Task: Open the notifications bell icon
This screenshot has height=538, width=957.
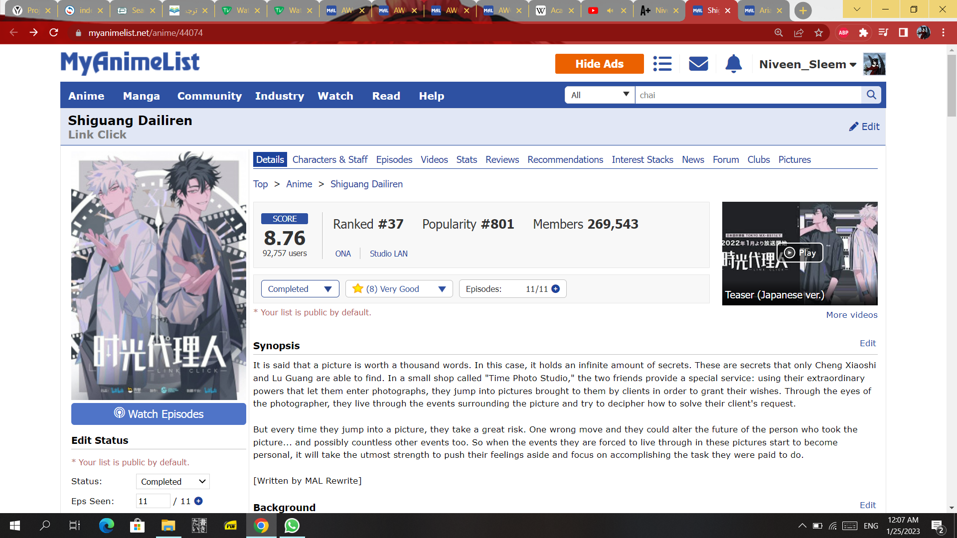Action: click(x=733, y=64)
